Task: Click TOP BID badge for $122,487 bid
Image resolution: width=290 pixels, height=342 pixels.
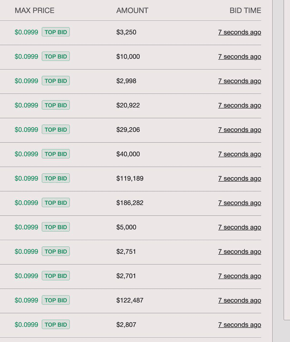Action: point(56,300)
